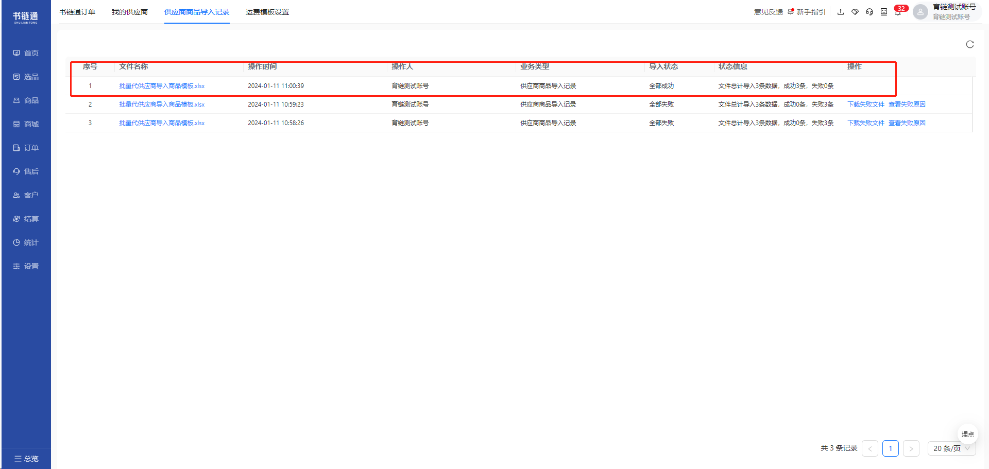Toggle the 总览 overview menu at sidebar bottom

click(26, 459)
